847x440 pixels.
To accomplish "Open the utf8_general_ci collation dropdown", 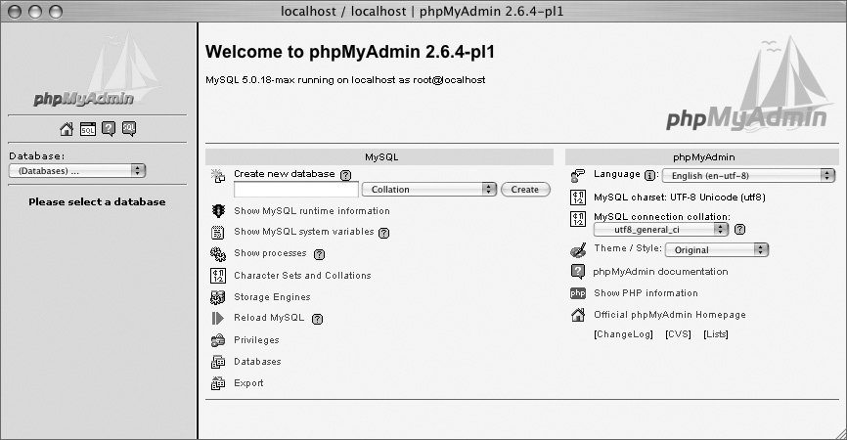I will [x=661, y=230].
